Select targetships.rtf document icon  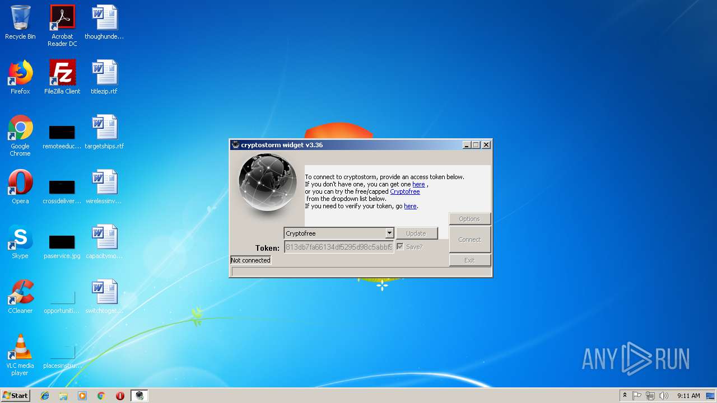[x=104, y=132]
